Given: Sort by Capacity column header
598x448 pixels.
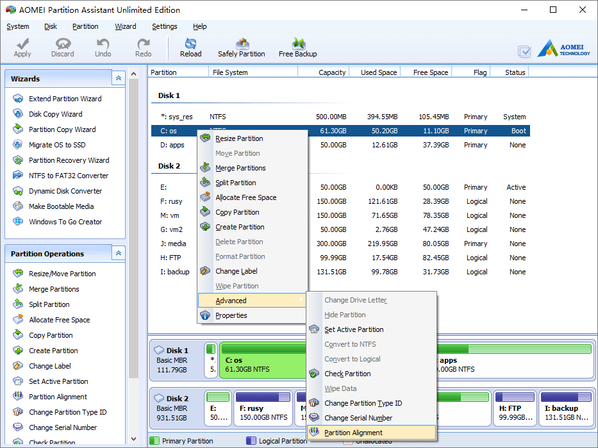Looking at the screenshot, I should coord(324,72).
